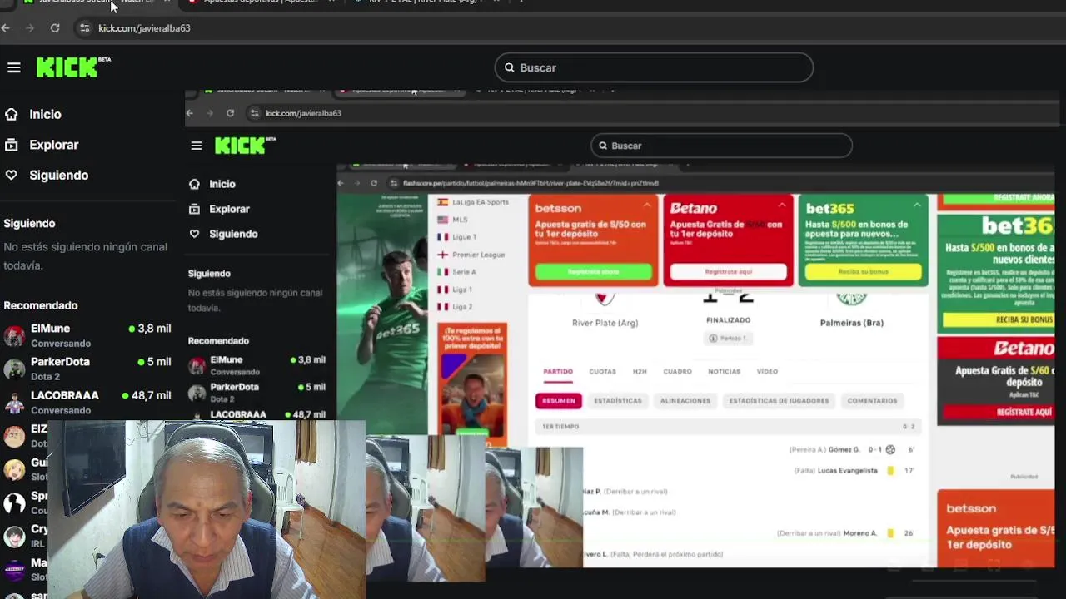This screenshot has width=1066, height=599.
Task: Click Betano Regístrate aquí white button
Action: 728,272
